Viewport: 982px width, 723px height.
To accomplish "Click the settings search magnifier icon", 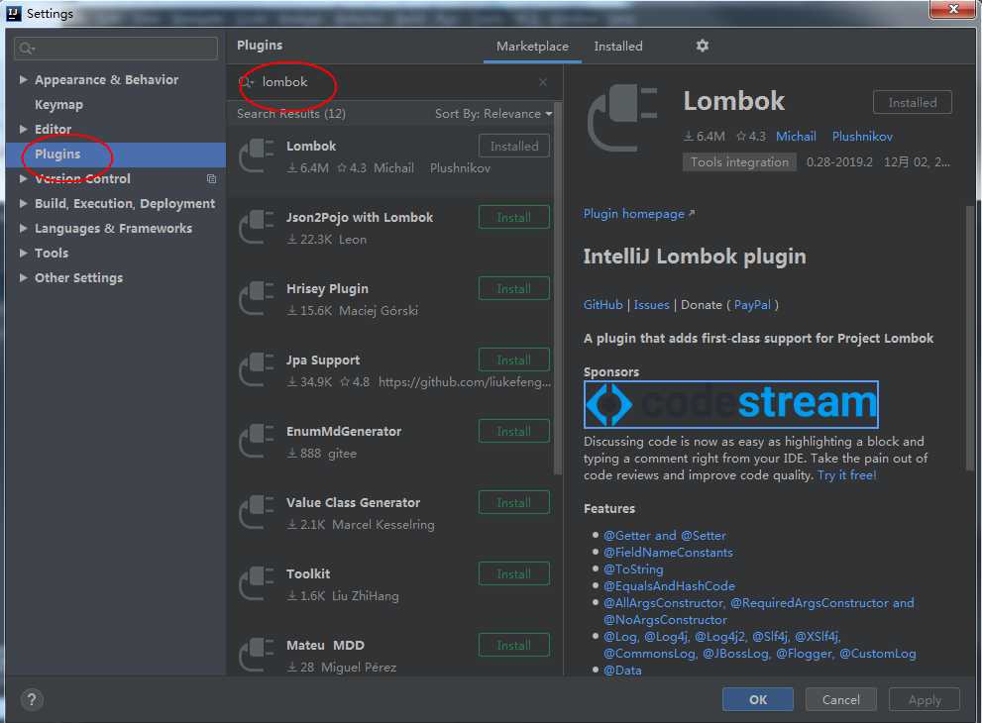I will pyautogui.click(x=26, y=49).
